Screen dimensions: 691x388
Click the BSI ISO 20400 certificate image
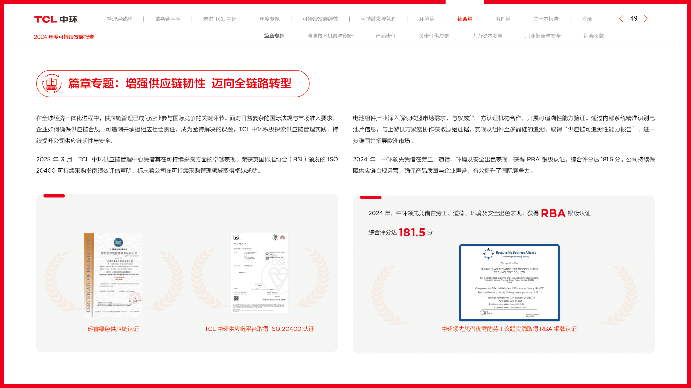click(x=259, y=273)
